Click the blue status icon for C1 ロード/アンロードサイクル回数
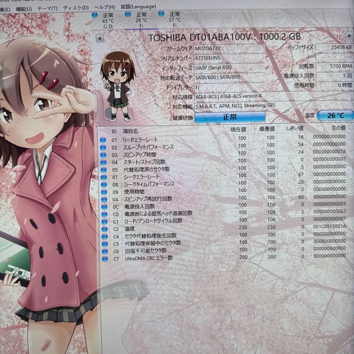Screen dimensions: 354x354 tap(105, 222)
